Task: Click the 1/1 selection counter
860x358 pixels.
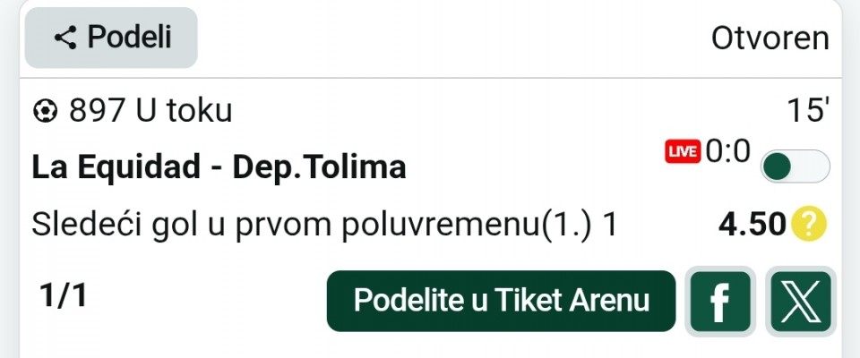Action: pyautogui.click(x=63, y=297)
